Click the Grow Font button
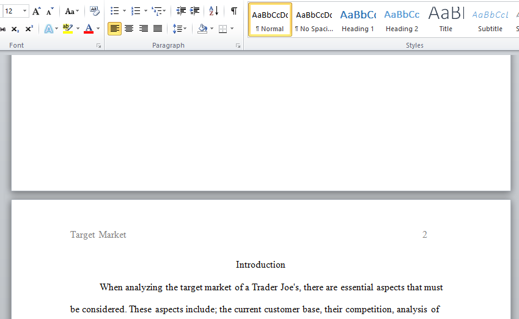This screenshot has width=519, height=319. click(x=37, y=11)
